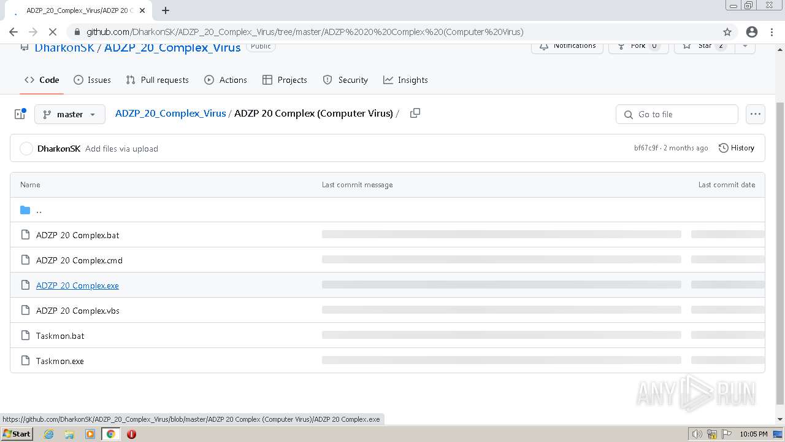
Task: View site info via lock icon
Action: [x=77, y=32]
